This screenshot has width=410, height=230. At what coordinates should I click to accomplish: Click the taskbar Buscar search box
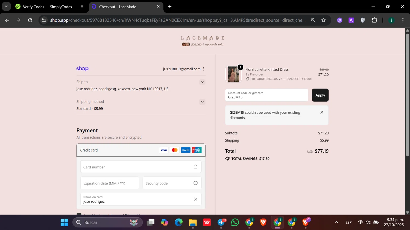(107, 222)
